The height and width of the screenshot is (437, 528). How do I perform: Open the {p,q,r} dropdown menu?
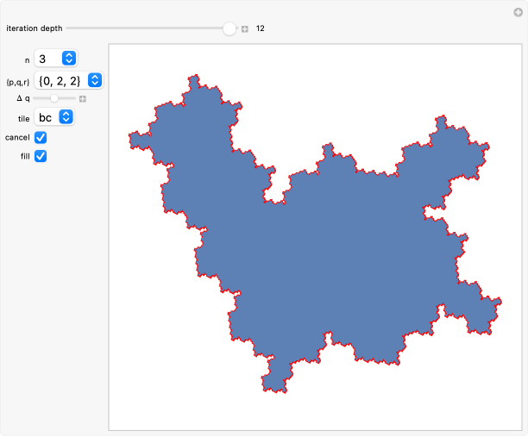[69, 80]
